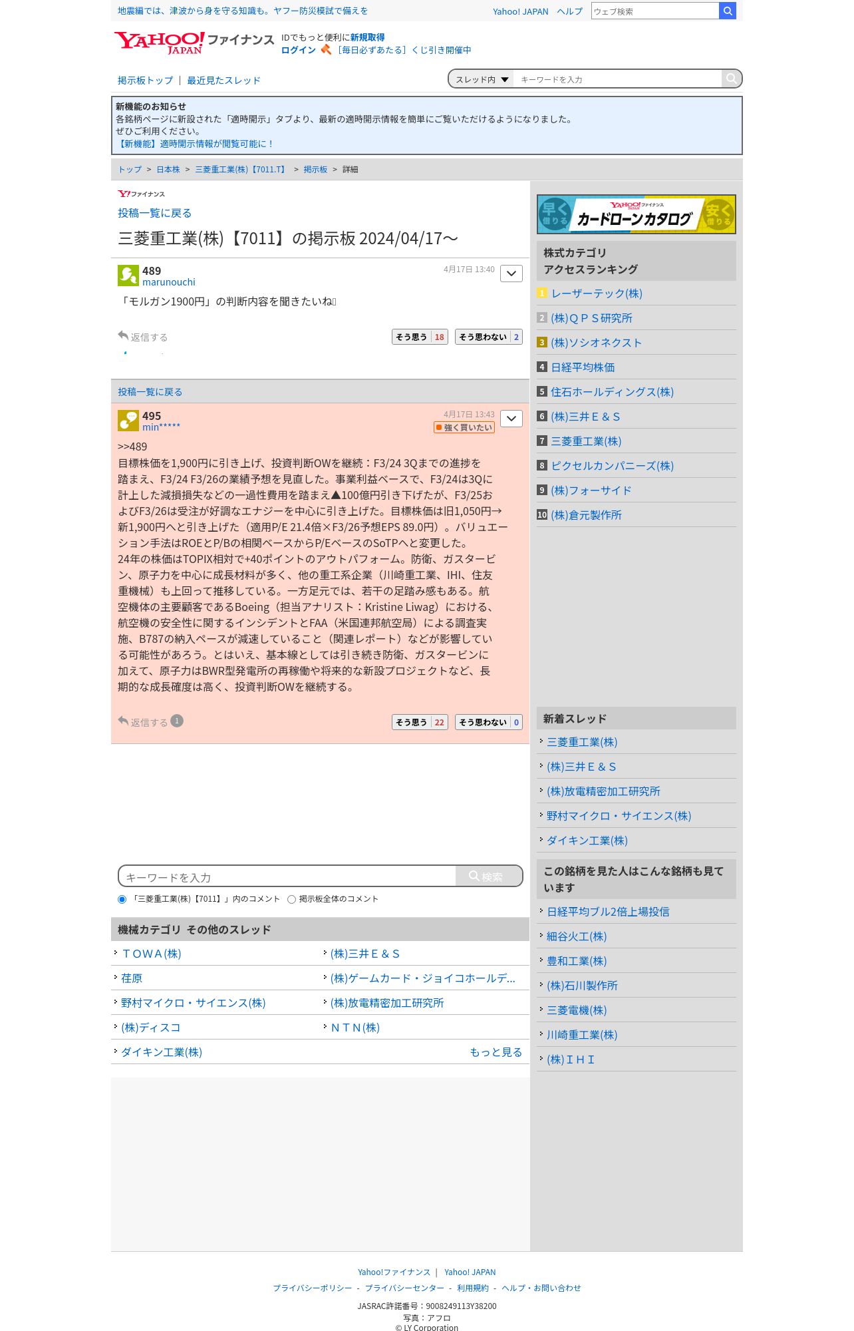The image size is (854, 1331).
Task: Click the thread search magnifier icon
Action: coord(731,79)
